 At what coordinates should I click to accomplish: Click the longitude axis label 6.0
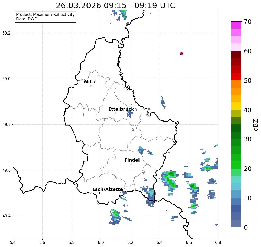101,242
